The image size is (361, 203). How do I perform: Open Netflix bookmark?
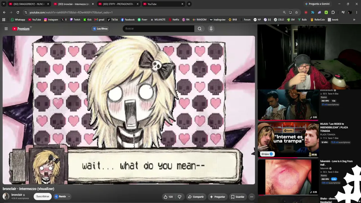coord(174,20)
